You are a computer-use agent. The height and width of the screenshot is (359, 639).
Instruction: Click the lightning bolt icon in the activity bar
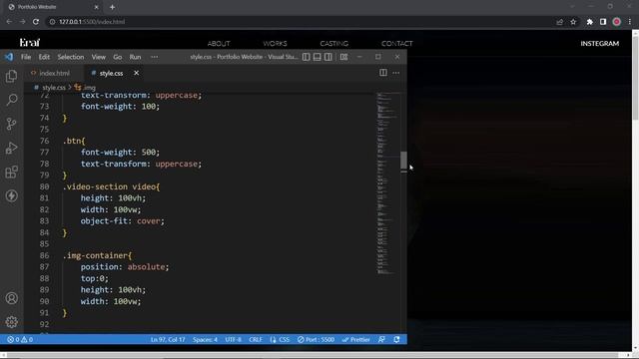coord(11,195)
